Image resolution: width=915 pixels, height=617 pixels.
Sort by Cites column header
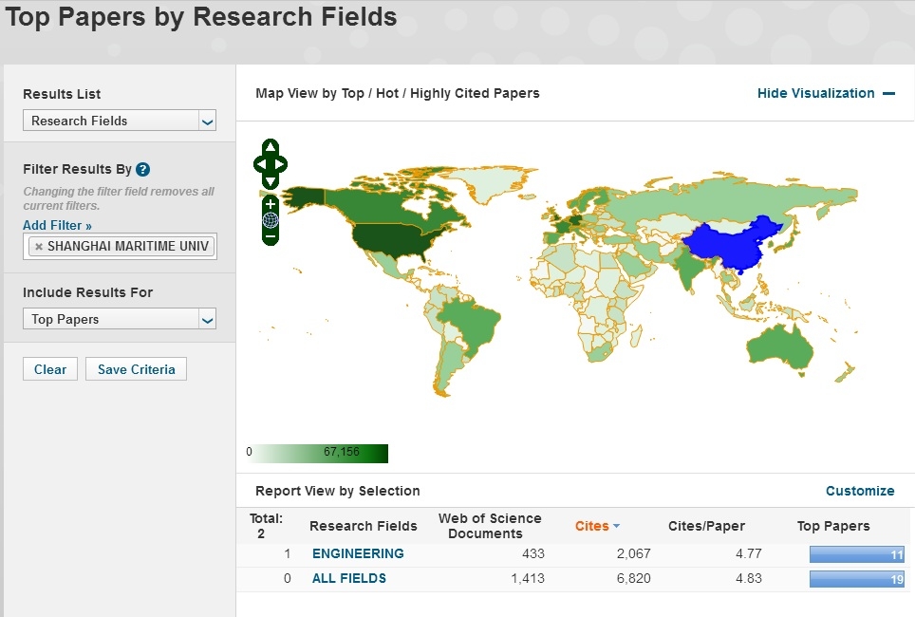pos(592,526)
